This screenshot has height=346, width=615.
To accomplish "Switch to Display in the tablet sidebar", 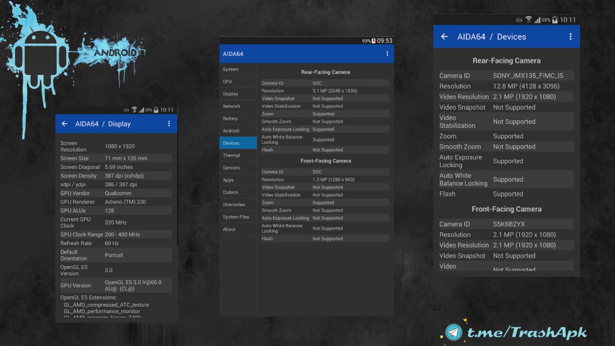I will click(238, 94).
